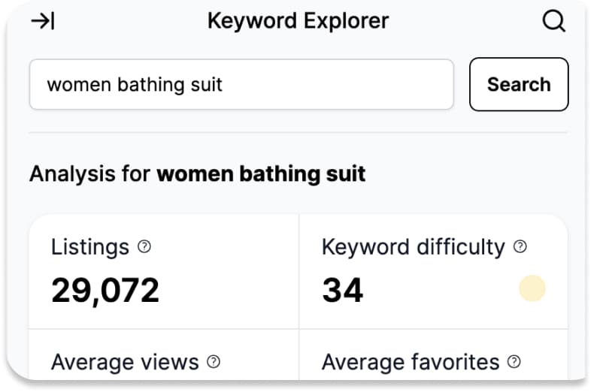Image resolution: width=609 pixels, height=392 pixels.
Task: Click the 'women bathing suit' text in search box
Action: [x=135, y=85]
